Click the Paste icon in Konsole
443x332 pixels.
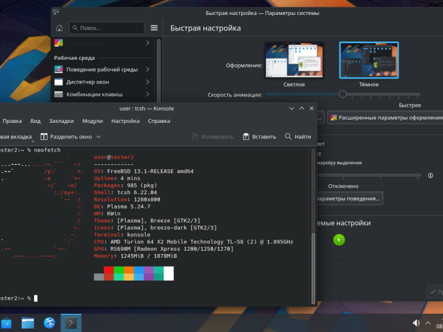[x=246, y=137]
